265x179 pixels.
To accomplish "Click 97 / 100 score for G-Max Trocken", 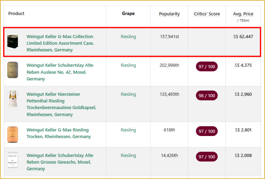I will [207, 131].
